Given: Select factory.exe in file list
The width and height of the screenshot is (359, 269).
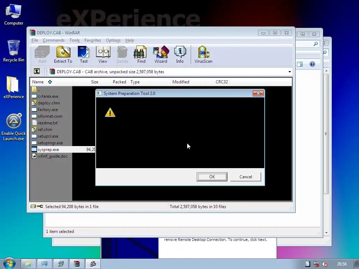Looking at the screenshot, I should click(x=48, y=110).
